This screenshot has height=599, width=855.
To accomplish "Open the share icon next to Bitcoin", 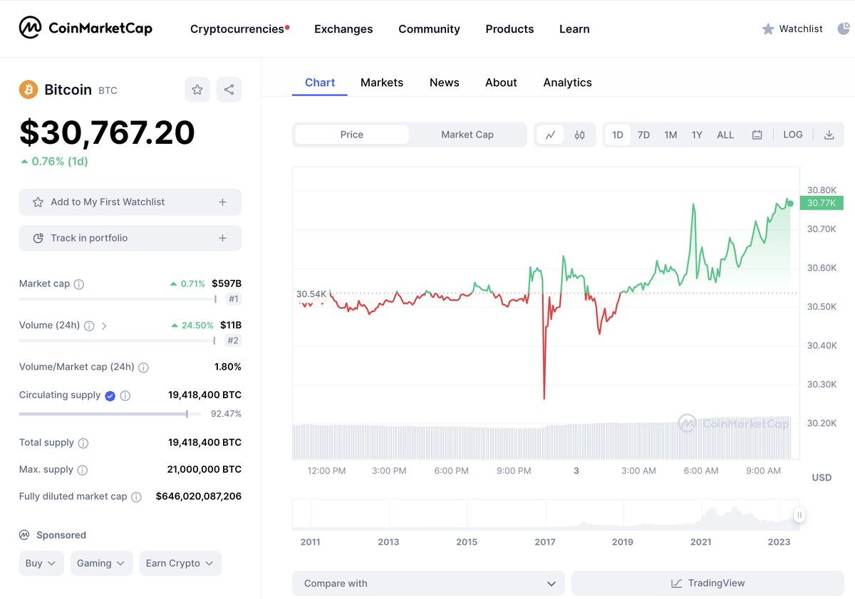I will click(x=229, y=90).
